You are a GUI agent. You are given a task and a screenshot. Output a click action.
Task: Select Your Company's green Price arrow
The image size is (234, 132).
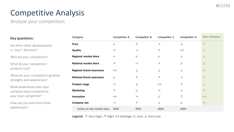coord(204,44)
